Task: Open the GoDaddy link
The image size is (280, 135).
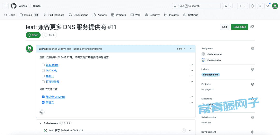Action: click(52, 70)
